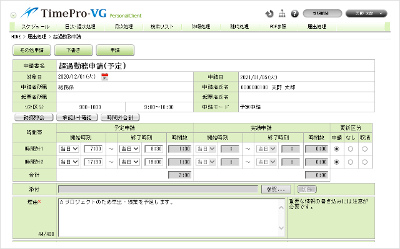Image resolution: width=400 pixels, height=249 pixels.
Task: Collapse the round arrow icon beside logo
Action: coord(13,15)
